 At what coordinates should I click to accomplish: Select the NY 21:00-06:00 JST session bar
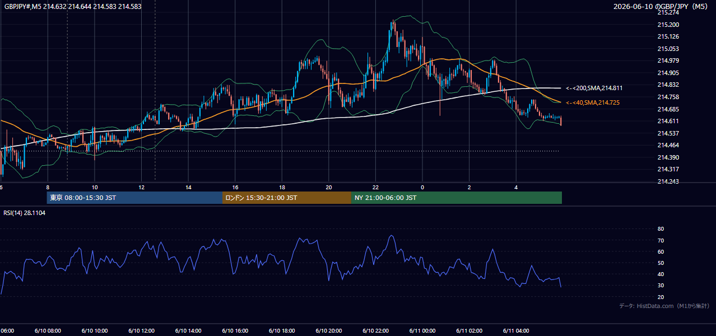(x=457, y=198)
